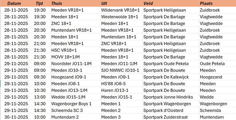Select the Tijd header cell
Image resolution: width=236 pixels, height=120 pixels.
pyautogui.click(x=40, y=3)
